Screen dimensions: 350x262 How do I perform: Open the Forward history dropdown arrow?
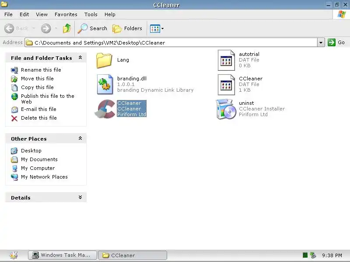pos(56,28)
